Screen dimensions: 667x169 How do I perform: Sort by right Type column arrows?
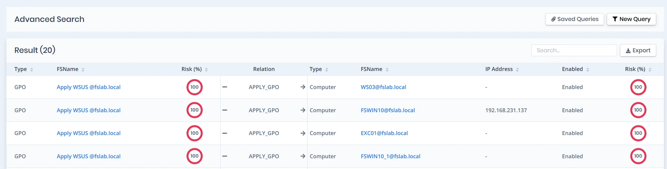pos(327,70)
